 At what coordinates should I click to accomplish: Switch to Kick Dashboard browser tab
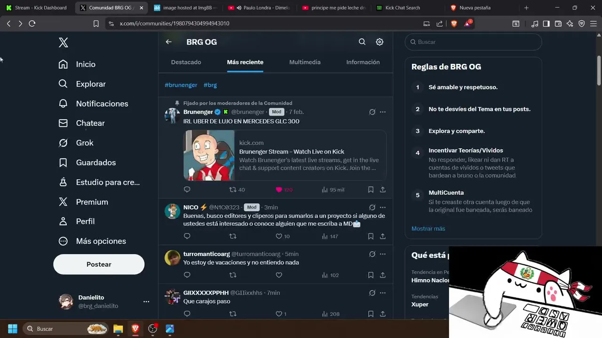coord(36,8)
